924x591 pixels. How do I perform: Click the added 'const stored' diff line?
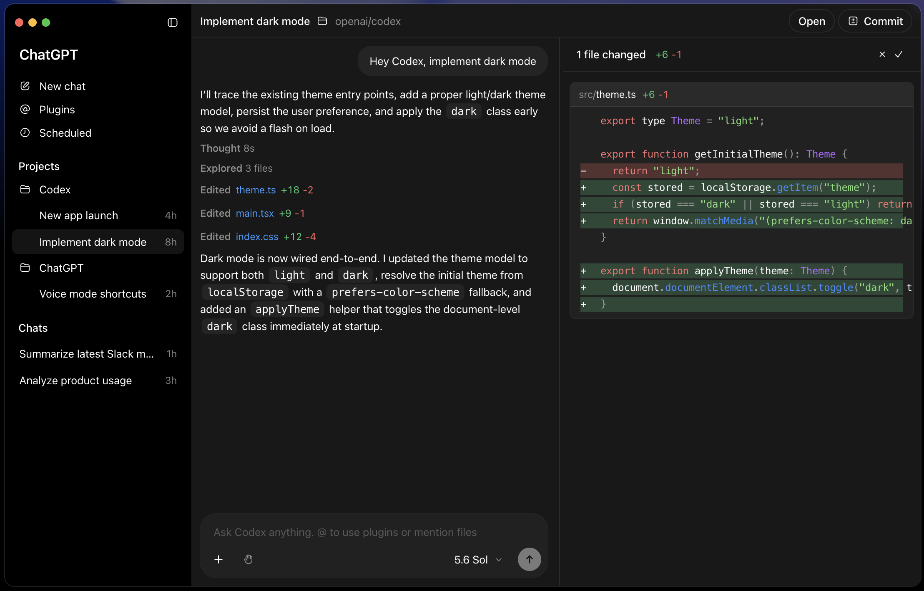(741, 188)
